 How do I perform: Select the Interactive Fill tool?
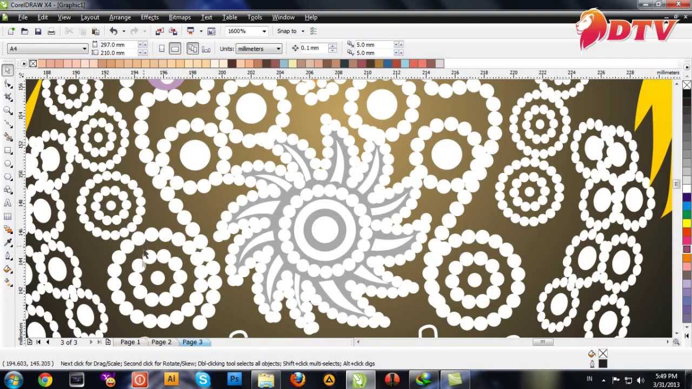pyautogui.click(x=8, y=283)
